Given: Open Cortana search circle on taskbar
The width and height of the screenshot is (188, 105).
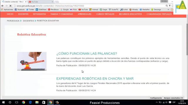Looking at the screenshot, I should coord(10,102).
